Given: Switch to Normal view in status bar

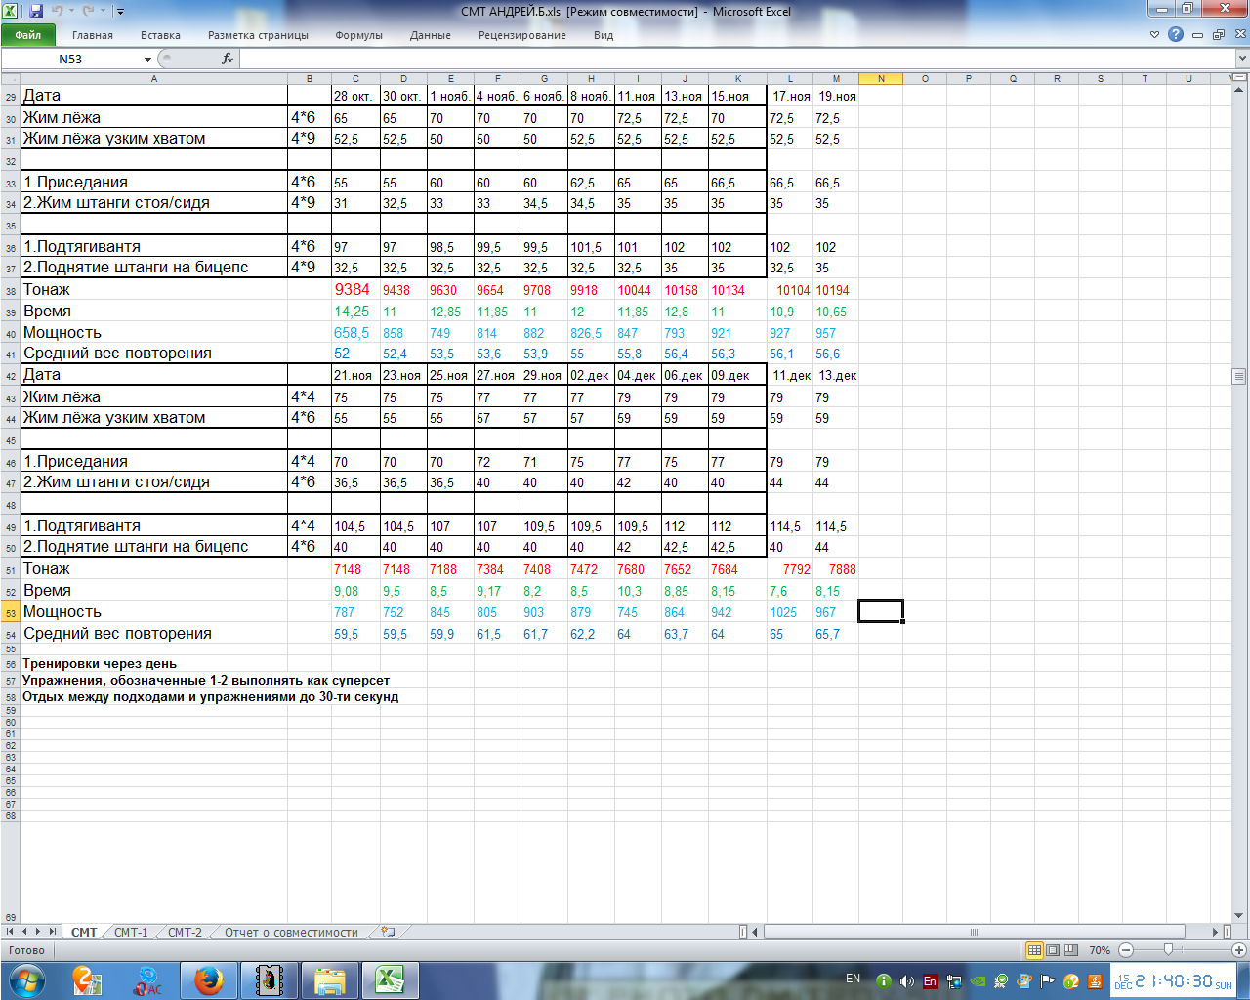Looking at the screenshot, I should (x=1034, y=950).
